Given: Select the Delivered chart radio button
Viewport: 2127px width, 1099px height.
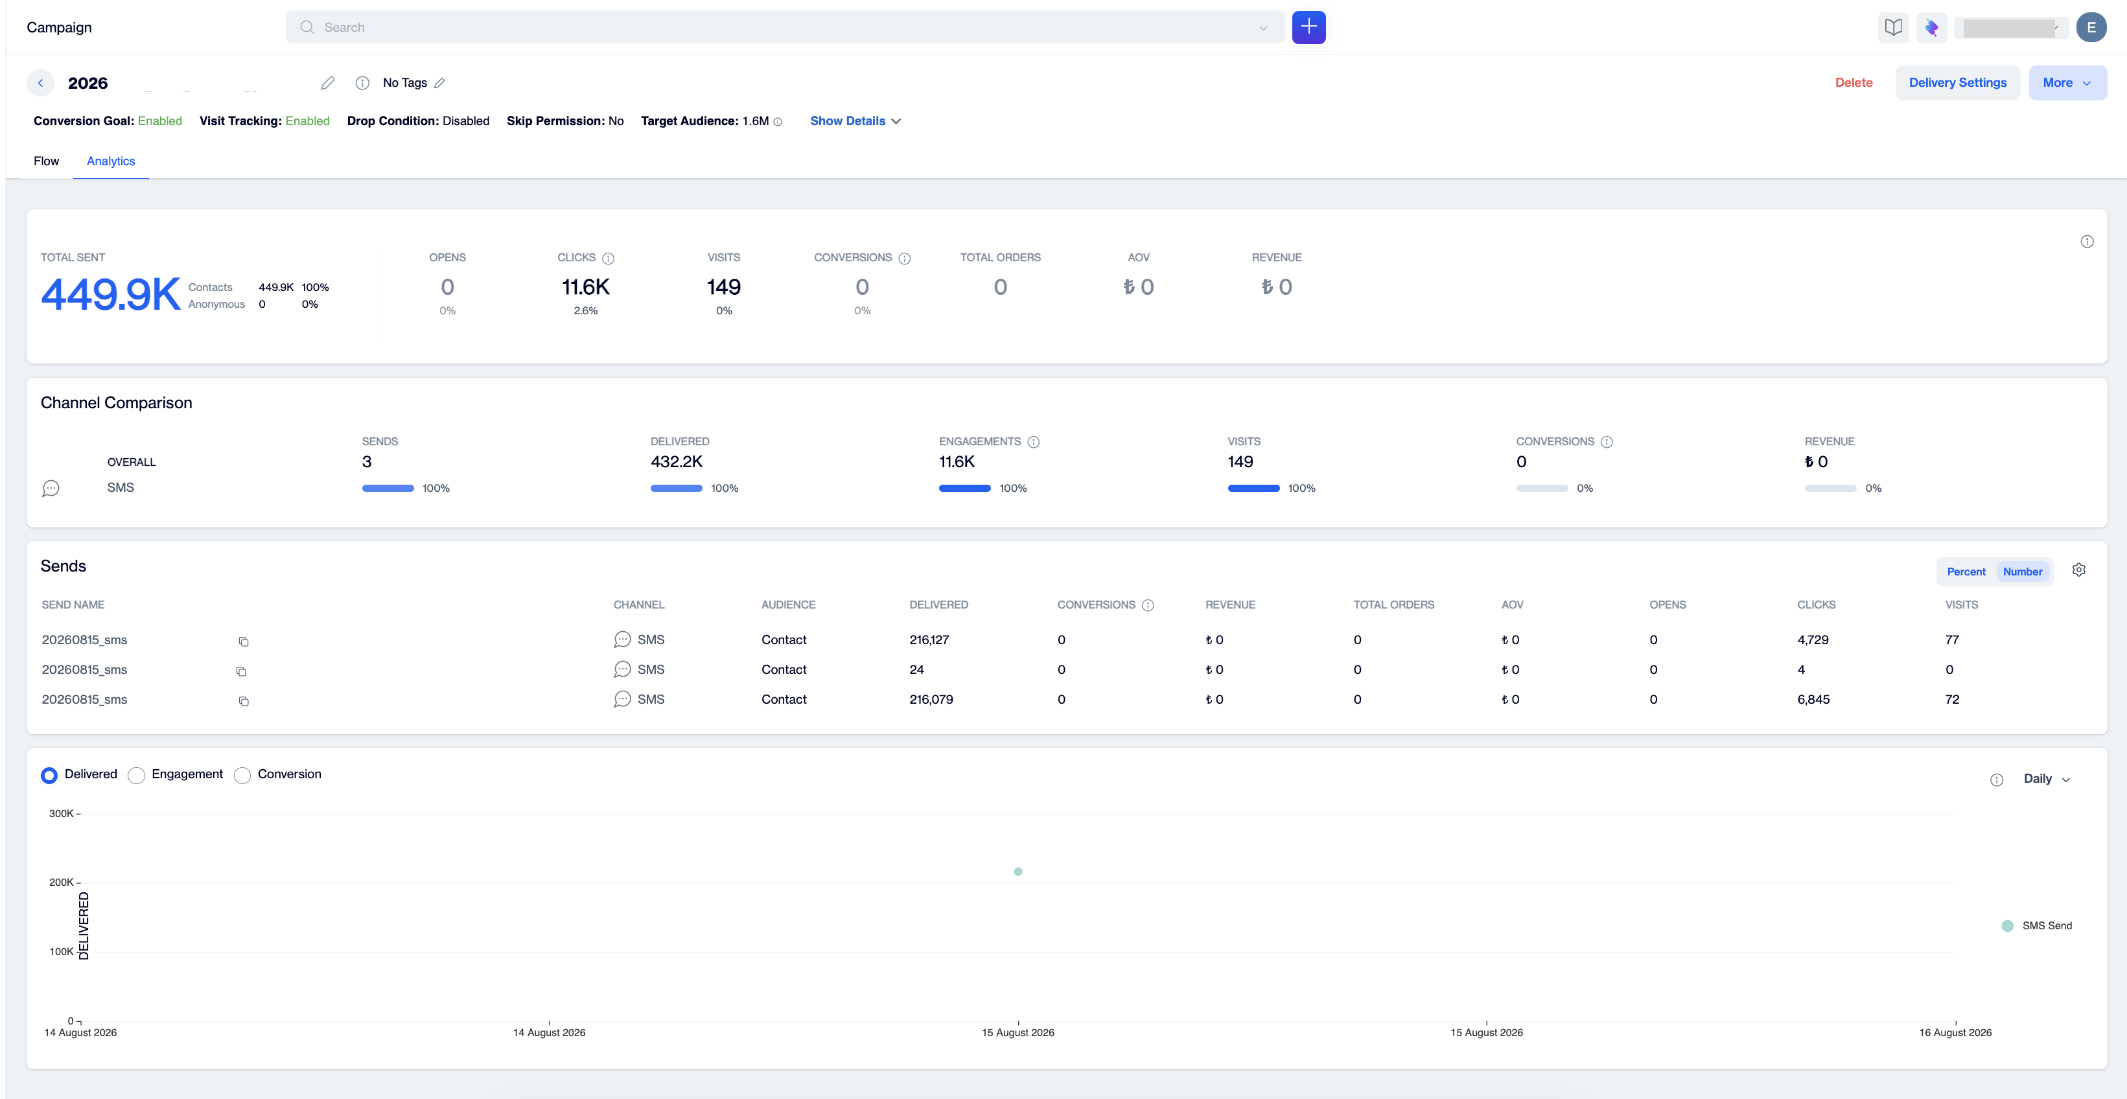Looking at the screenshot, I should pos(49,776).
